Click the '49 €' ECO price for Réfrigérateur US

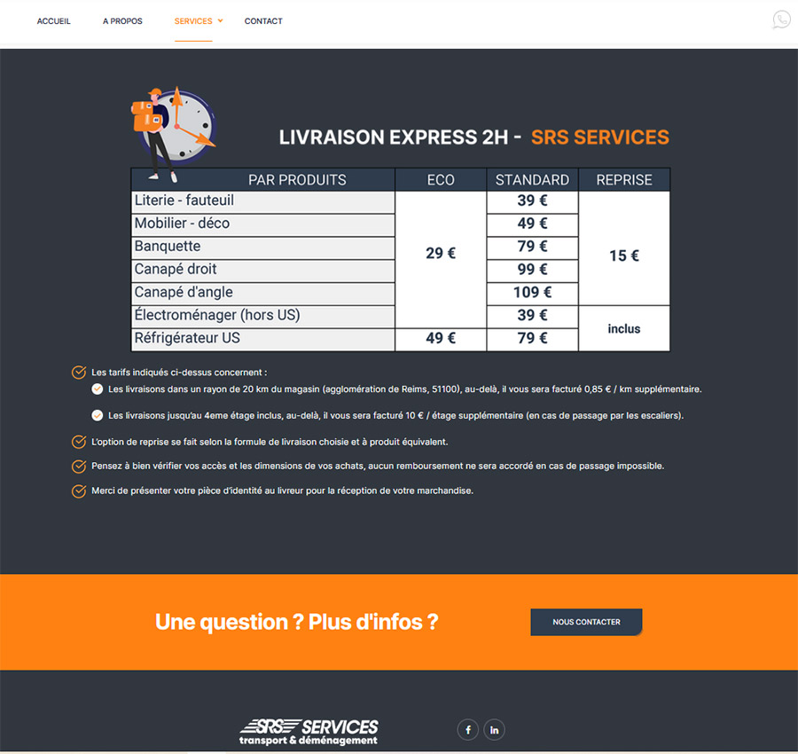coord(441,338)
